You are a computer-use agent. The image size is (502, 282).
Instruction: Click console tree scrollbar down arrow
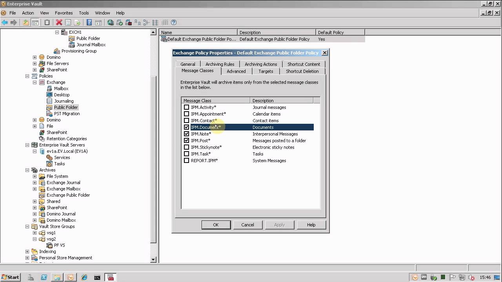coord(153,259)
